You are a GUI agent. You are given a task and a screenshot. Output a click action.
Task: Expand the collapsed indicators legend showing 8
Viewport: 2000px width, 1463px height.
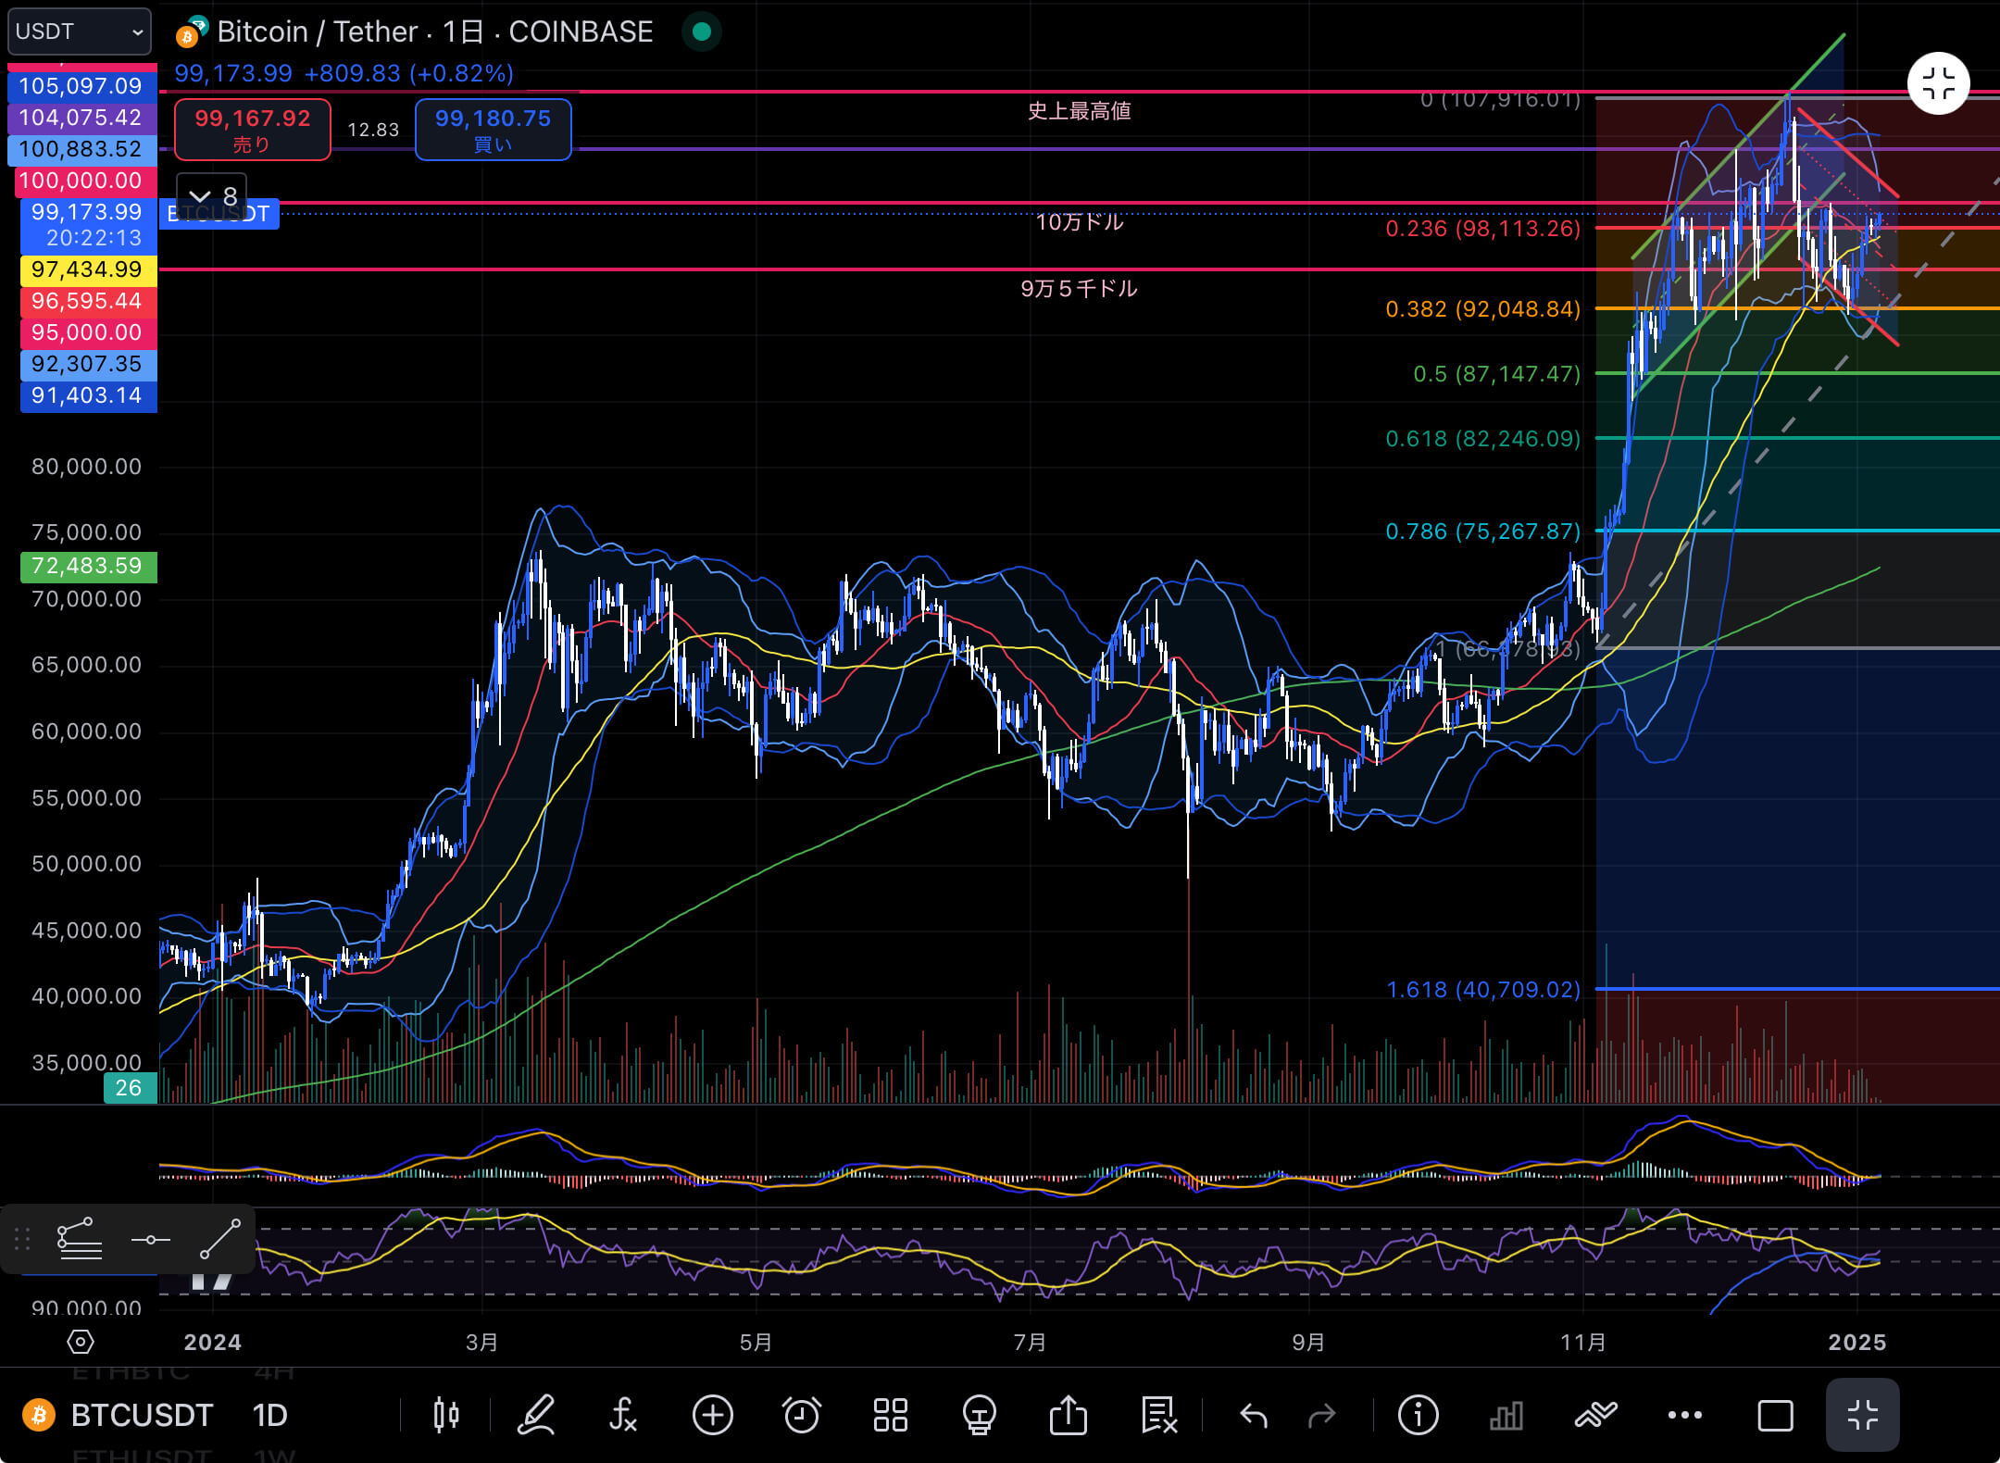(x=212, y=196)
